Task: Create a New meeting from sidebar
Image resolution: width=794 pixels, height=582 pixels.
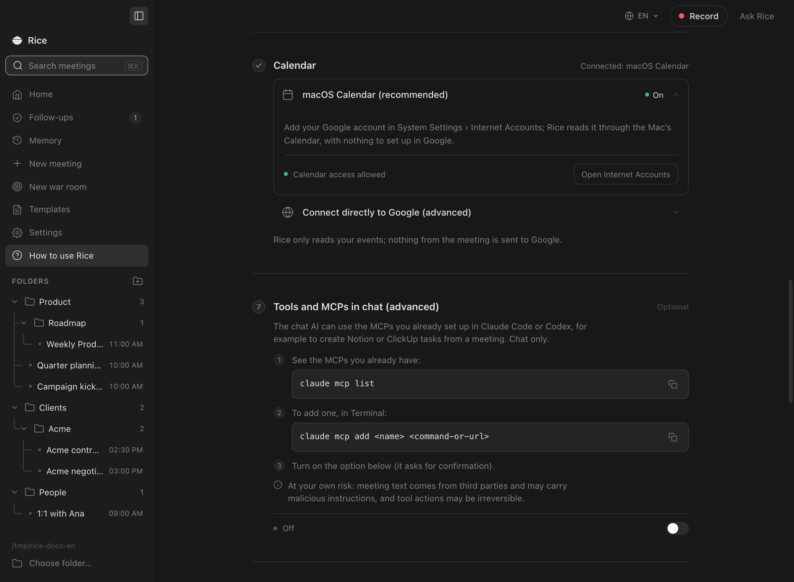Action: point(76,163)
